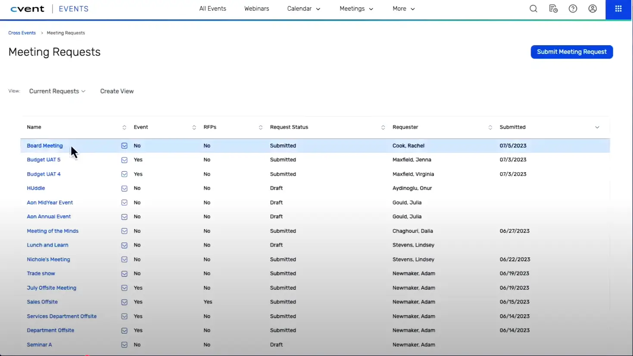
Task: Click submitted date '07/5/2023'
Action: click(513, 145)
